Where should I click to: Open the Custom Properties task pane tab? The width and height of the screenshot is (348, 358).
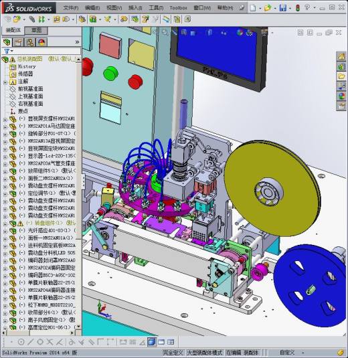341,106
